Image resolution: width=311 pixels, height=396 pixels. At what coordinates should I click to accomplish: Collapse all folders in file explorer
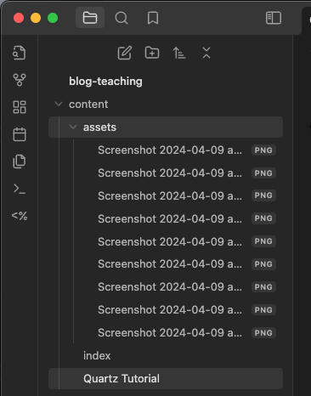point(206,53)
